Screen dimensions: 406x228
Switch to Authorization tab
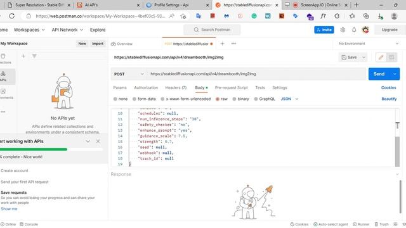click(x=146, y=87)
